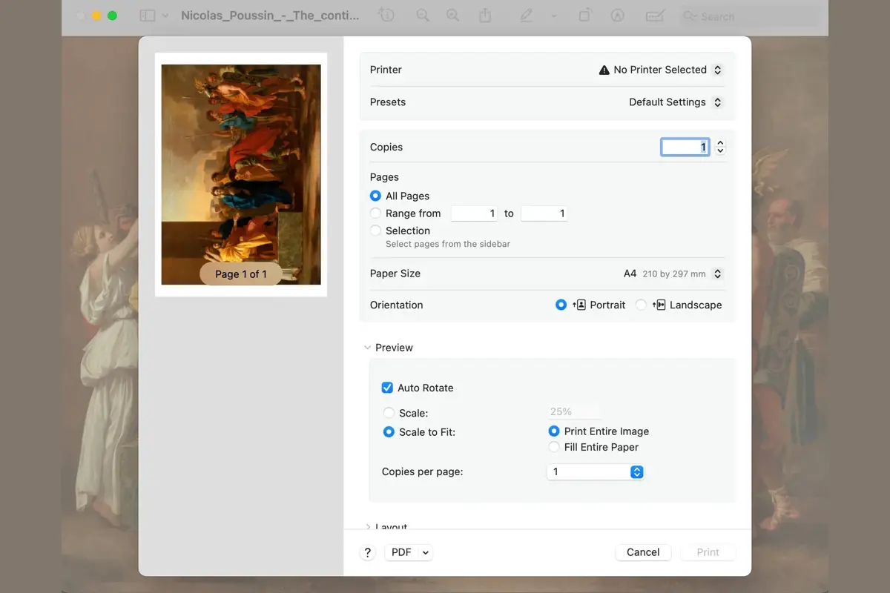Click the green full-screen window button
This screenshot has width=890, height=593.
coord(112,16)
